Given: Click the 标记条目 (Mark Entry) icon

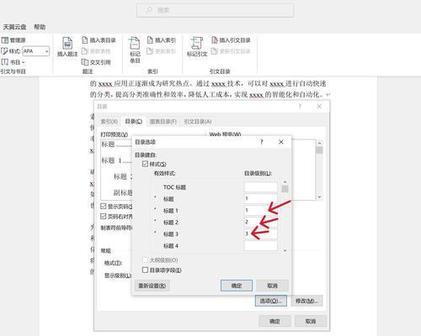Looking at the screenshot, I should (x=135, y=44).
